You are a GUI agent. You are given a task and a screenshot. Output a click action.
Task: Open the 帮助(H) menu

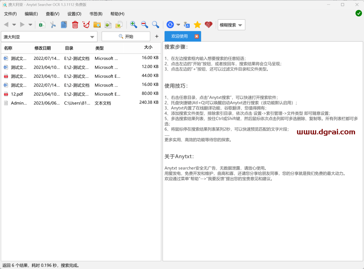tap(117, 14)
